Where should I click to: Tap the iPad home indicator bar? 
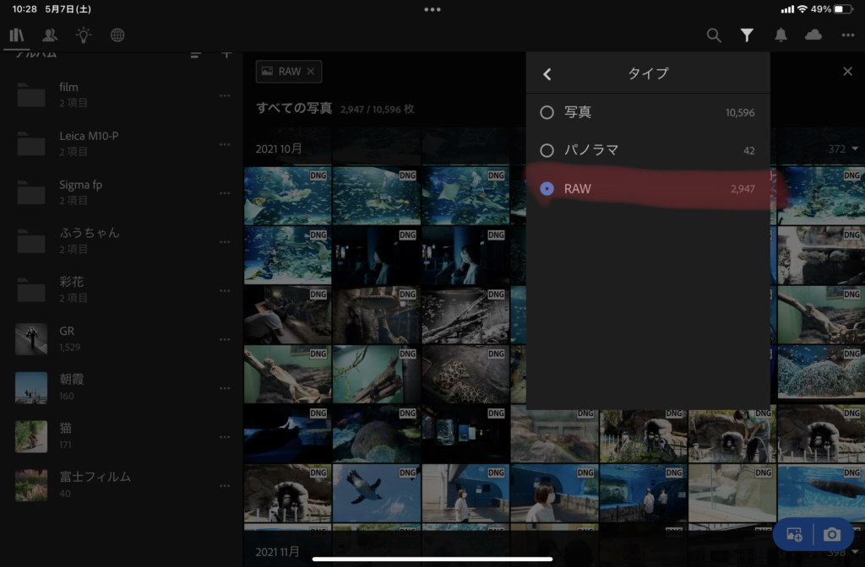click(x=432, y=559)
